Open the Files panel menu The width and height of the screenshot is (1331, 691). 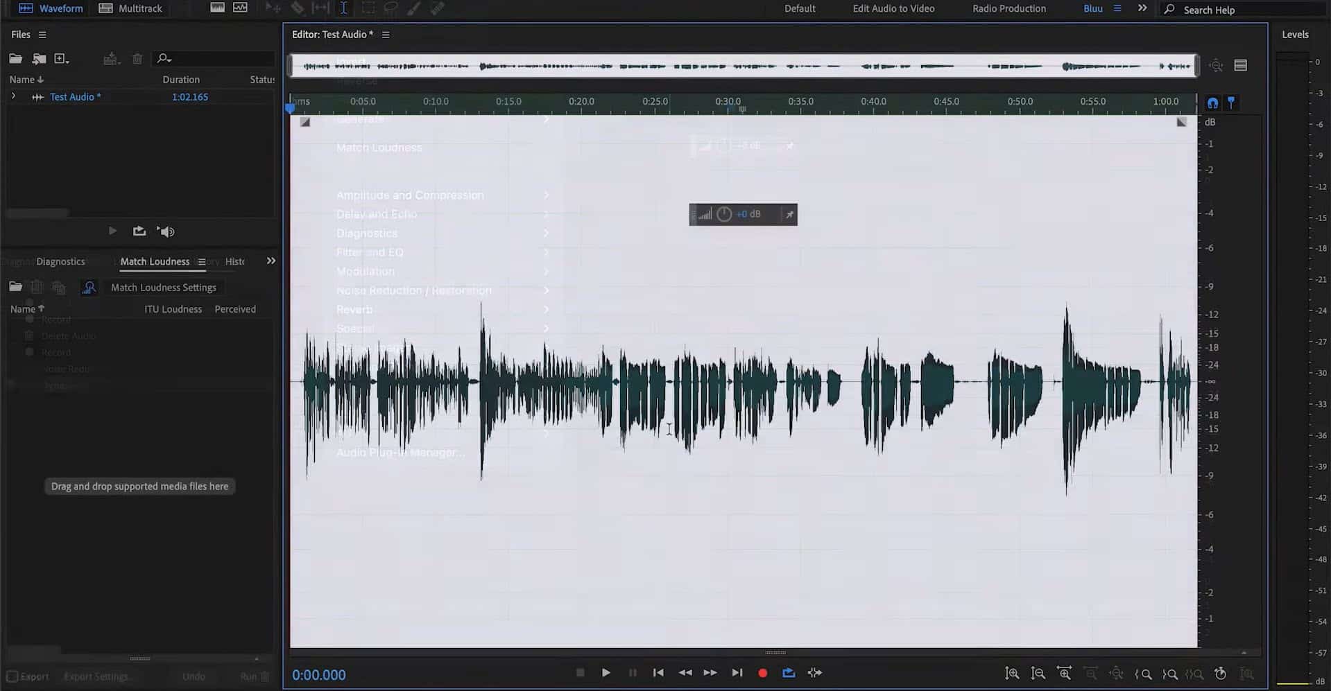[x=42, y=34]
